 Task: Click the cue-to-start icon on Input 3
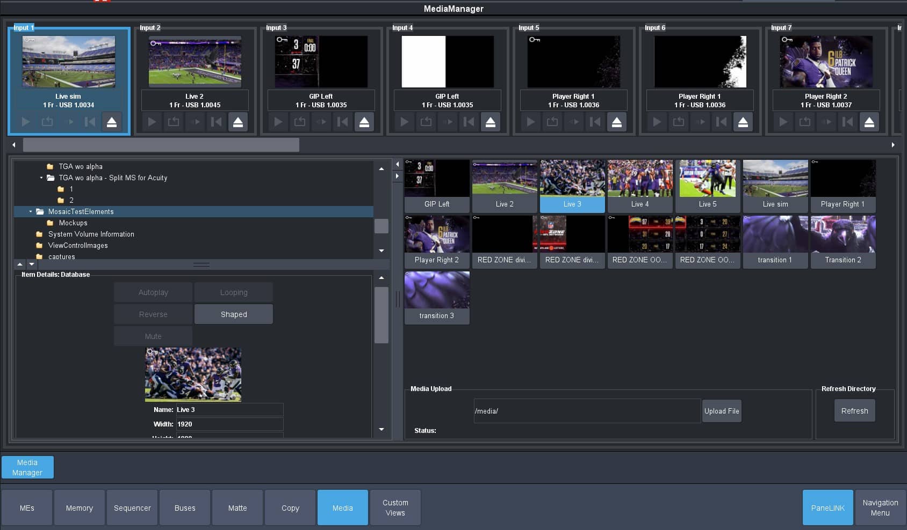click(343, 122)
